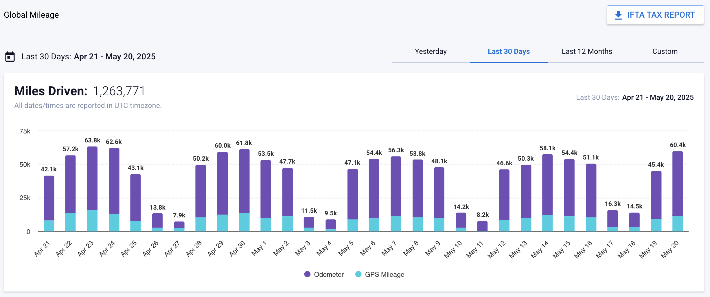This screenshot has width=710, height=297.
Task: Click the IFTA TAX REPORT download icon
Action: (618, 15)
